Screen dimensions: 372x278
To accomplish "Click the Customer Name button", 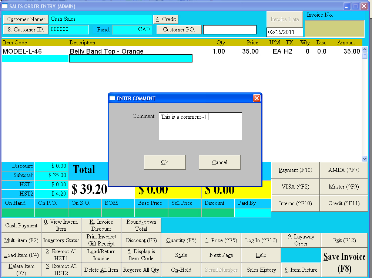I will pos(26,19).
